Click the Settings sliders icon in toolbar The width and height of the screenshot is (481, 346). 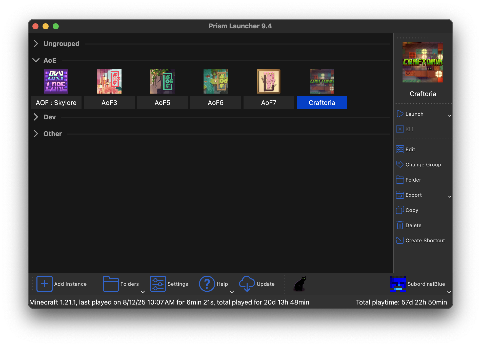[x=158, y=284]
